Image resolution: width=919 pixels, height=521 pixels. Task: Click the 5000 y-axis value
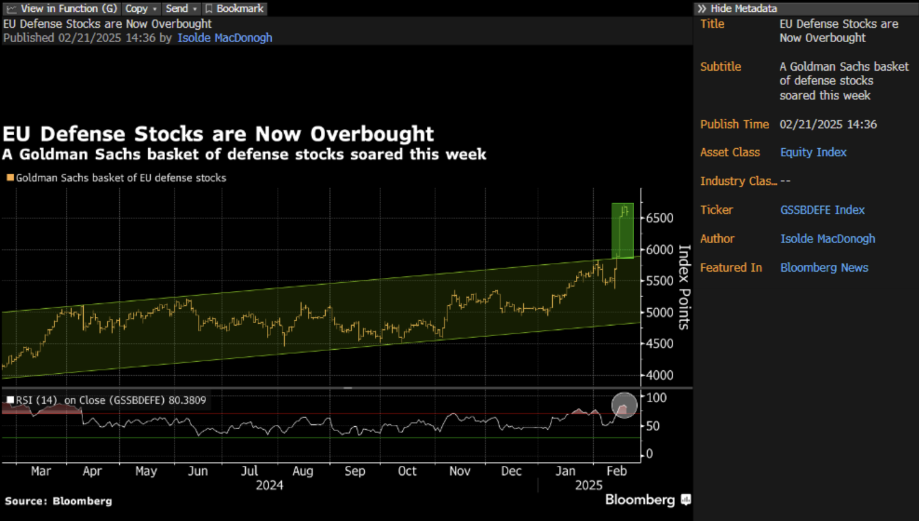coord(660,313)
